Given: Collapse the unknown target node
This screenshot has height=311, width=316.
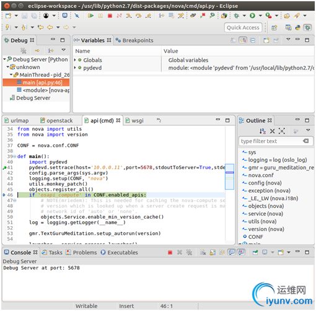Looking at the screenshot, I should (x=7, y=67).
